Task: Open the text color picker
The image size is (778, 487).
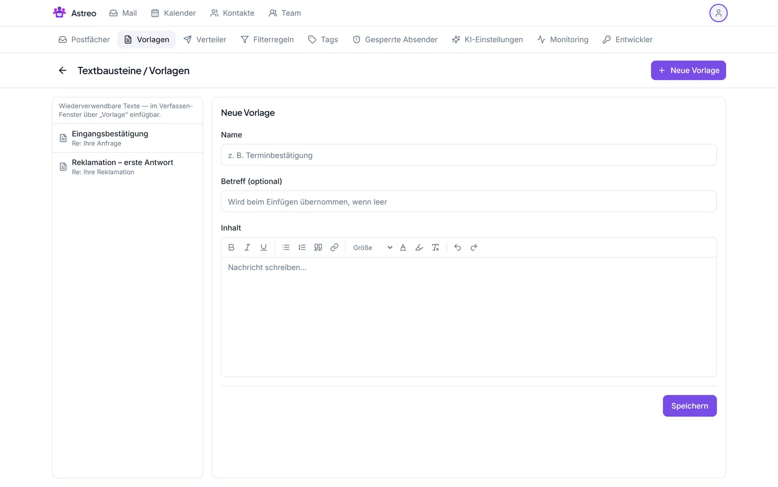Action: [x=403, y=248]
